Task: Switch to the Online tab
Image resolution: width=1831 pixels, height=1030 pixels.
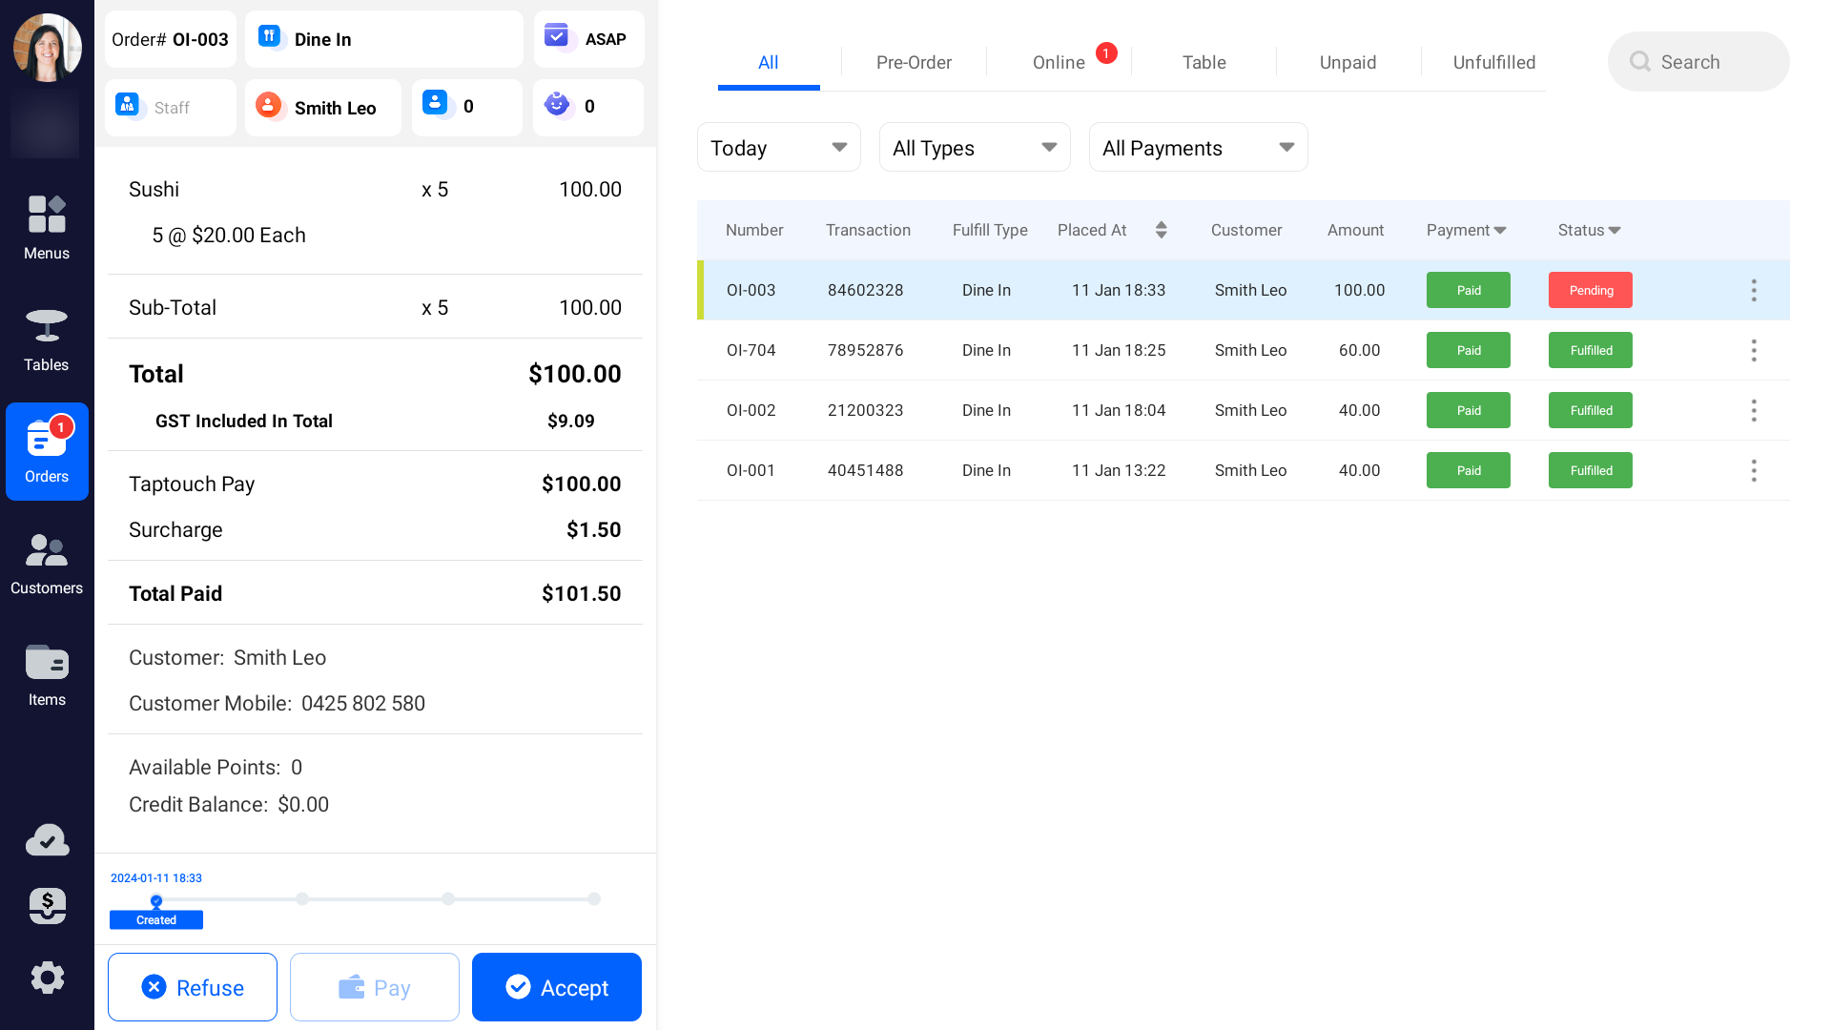Action: tap(1059, 62)
